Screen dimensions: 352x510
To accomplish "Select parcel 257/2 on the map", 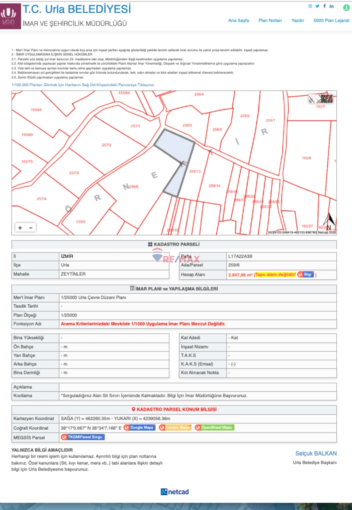I will 106,145.
